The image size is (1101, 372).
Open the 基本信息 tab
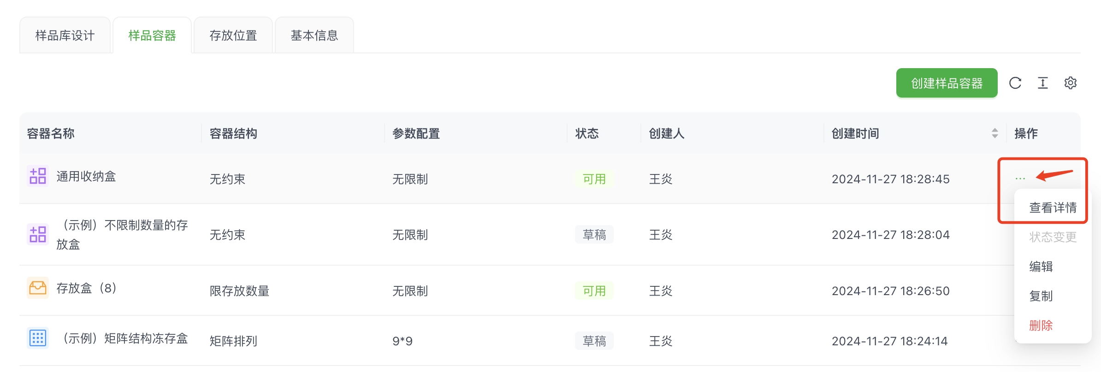click(x=314, y=35)
